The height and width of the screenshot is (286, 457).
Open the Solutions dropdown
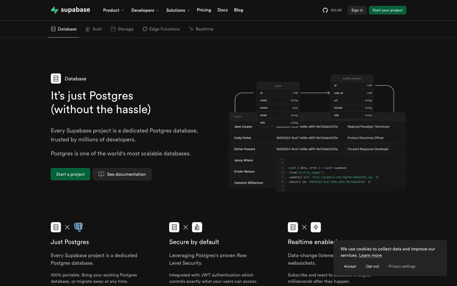[178, 10]
